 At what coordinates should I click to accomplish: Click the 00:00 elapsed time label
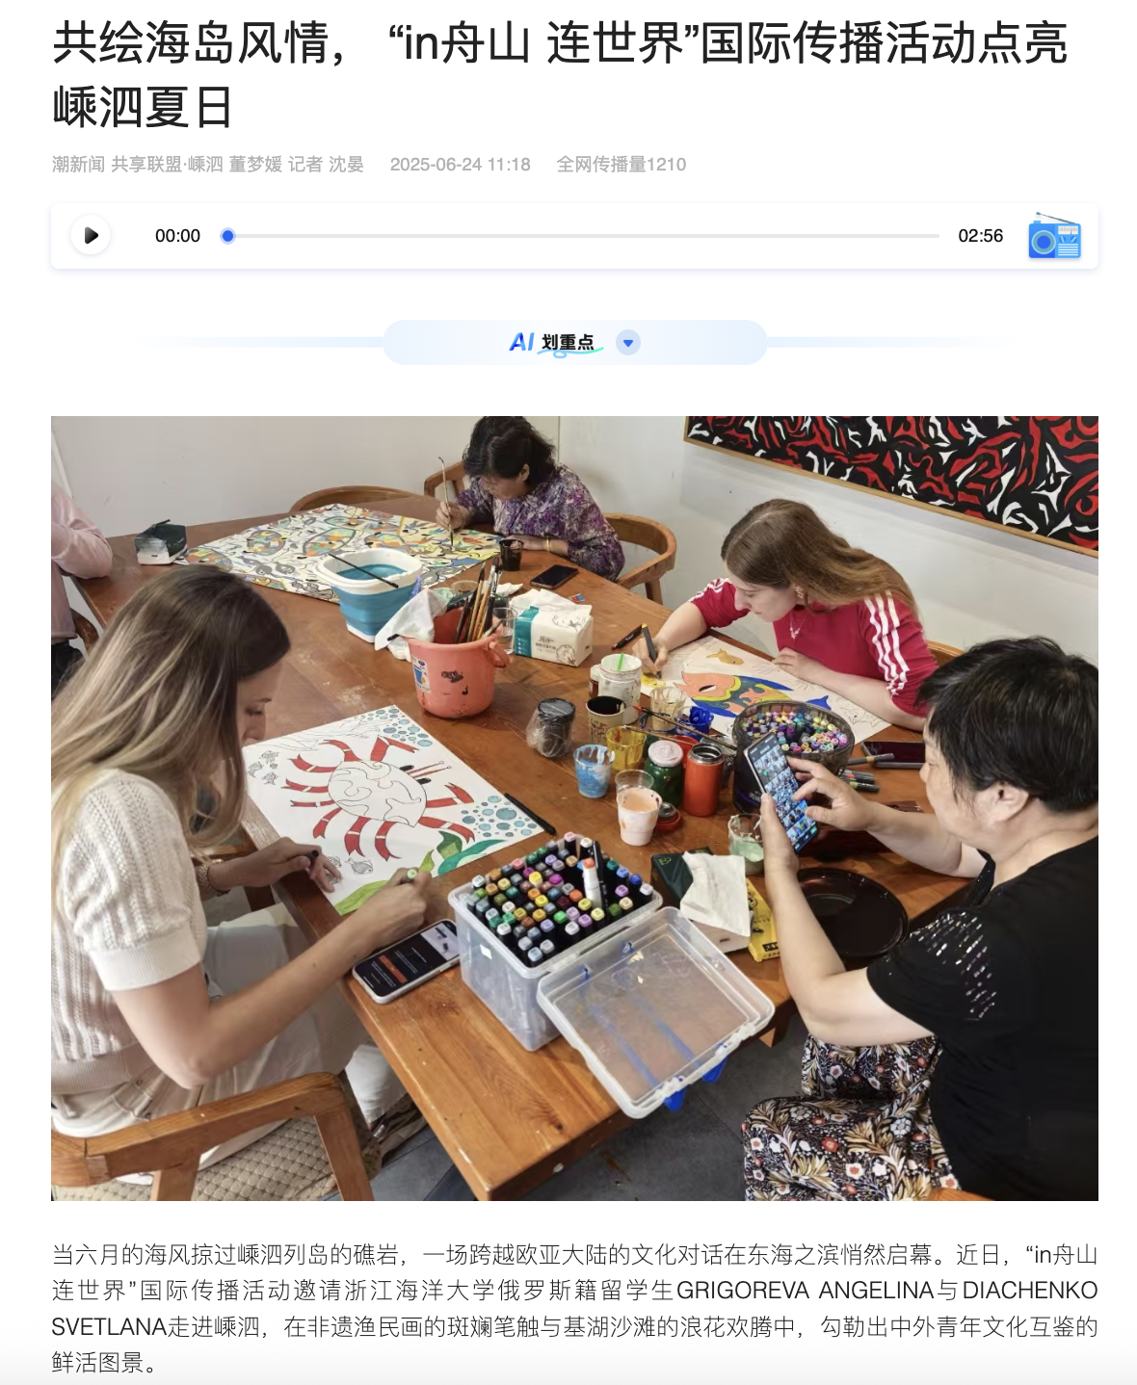point(177,236)
